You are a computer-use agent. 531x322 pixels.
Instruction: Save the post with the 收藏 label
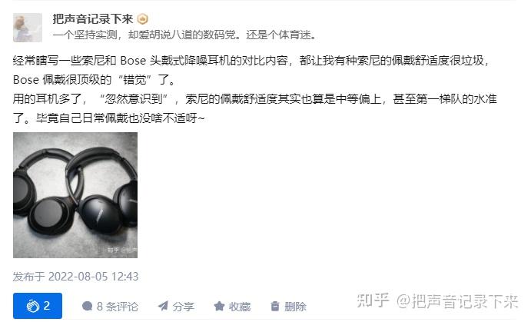click(240, 307)
